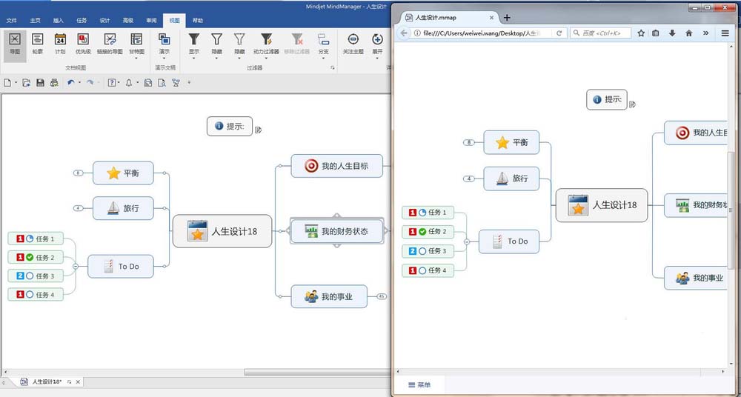The width and height of the screenshot is (741, 397).
Task: Open the browser hamburger menu
Action: coord(725,33)
